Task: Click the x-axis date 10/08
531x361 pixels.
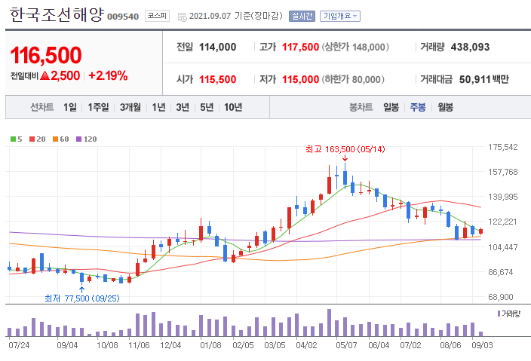Action: click(x=107, y=345)
